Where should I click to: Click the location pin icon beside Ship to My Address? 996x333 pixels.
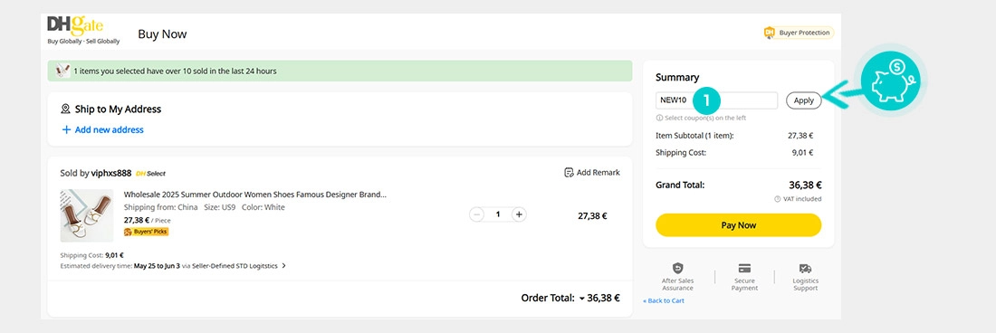coord(65,109)
